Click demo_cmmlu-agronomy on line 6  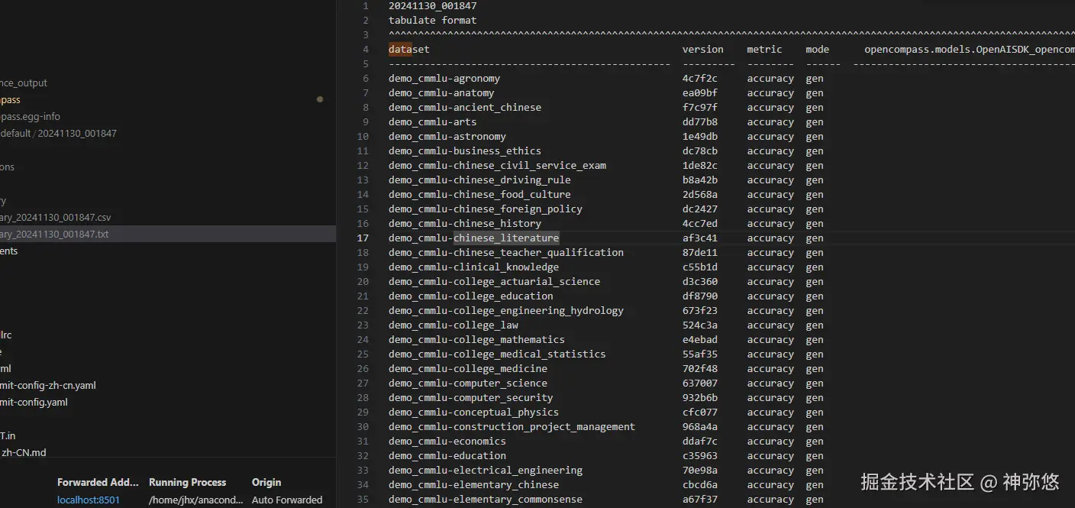444,78
